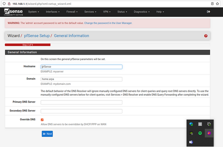Click the shield tracking protection icon
Screen dimensions: 223x147
pos(4,4)
